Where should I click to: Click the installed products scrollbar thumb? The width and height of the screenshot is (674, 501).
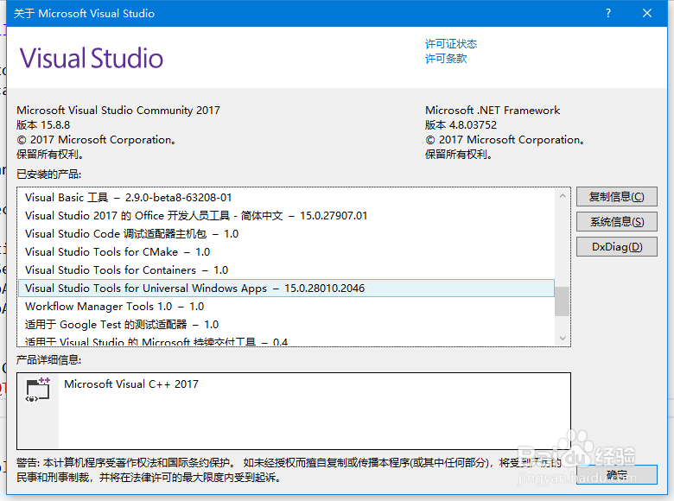pos(562,301)
